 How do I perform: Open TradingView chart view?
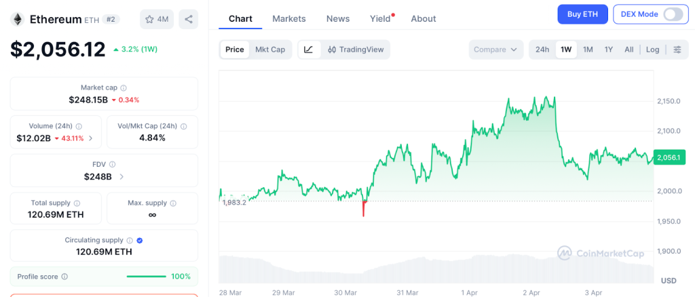(x=355, y=49)
